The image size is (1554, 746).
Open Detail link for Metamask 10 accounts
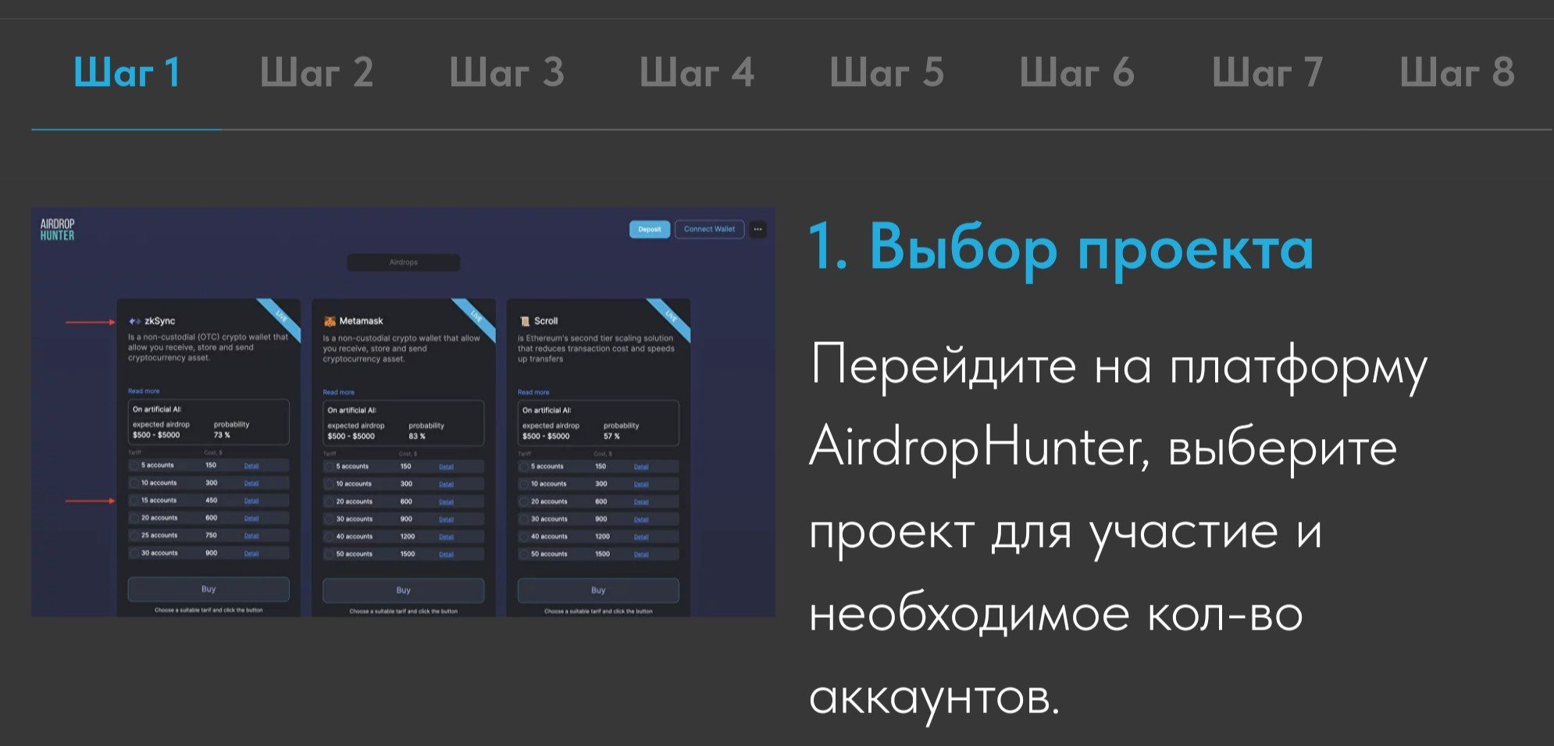446,485
